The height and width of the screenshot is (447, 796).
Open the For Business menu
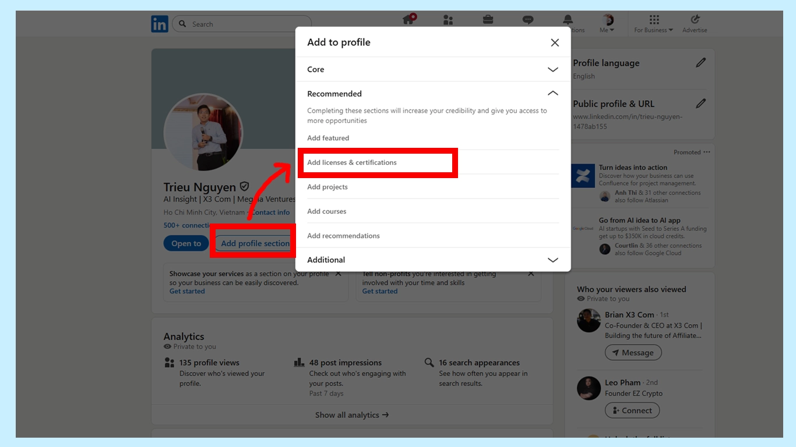[x=653, y=23]
